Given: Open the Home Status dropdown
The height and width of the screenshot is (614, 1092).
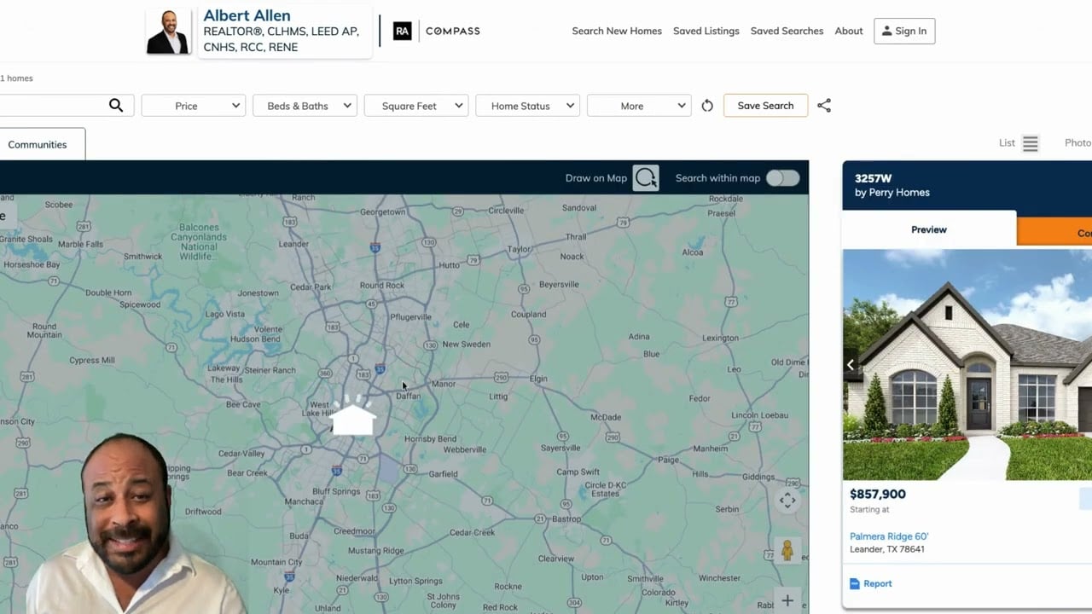Looking at the screenshot, I should [x=527, y=106].
